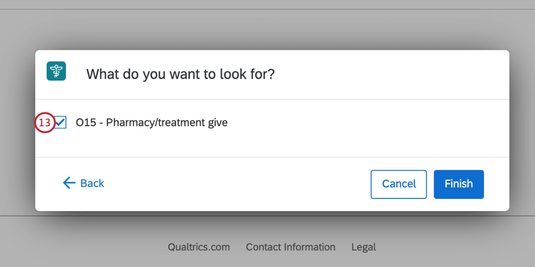Uncheck the O15 Pharmacy/treatment give checkbox
Screen dimensions: 535x267
[x=60, y=123]
